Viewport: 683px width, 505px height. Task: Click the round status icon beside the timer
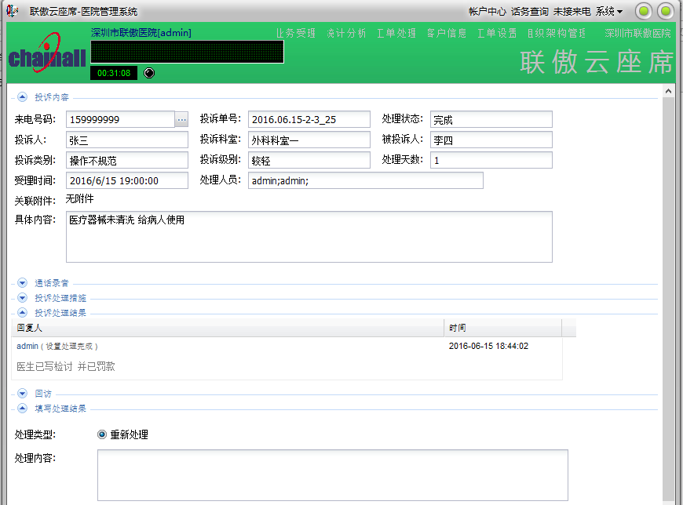[150, 73]
